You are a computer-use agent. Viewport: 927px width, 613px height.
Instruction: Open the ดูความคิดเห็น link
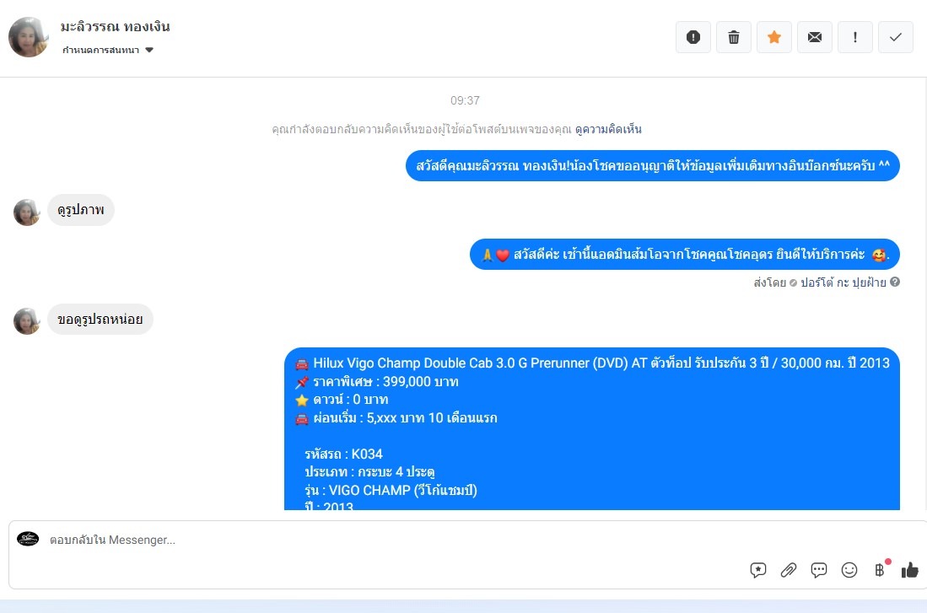[608, 129]
